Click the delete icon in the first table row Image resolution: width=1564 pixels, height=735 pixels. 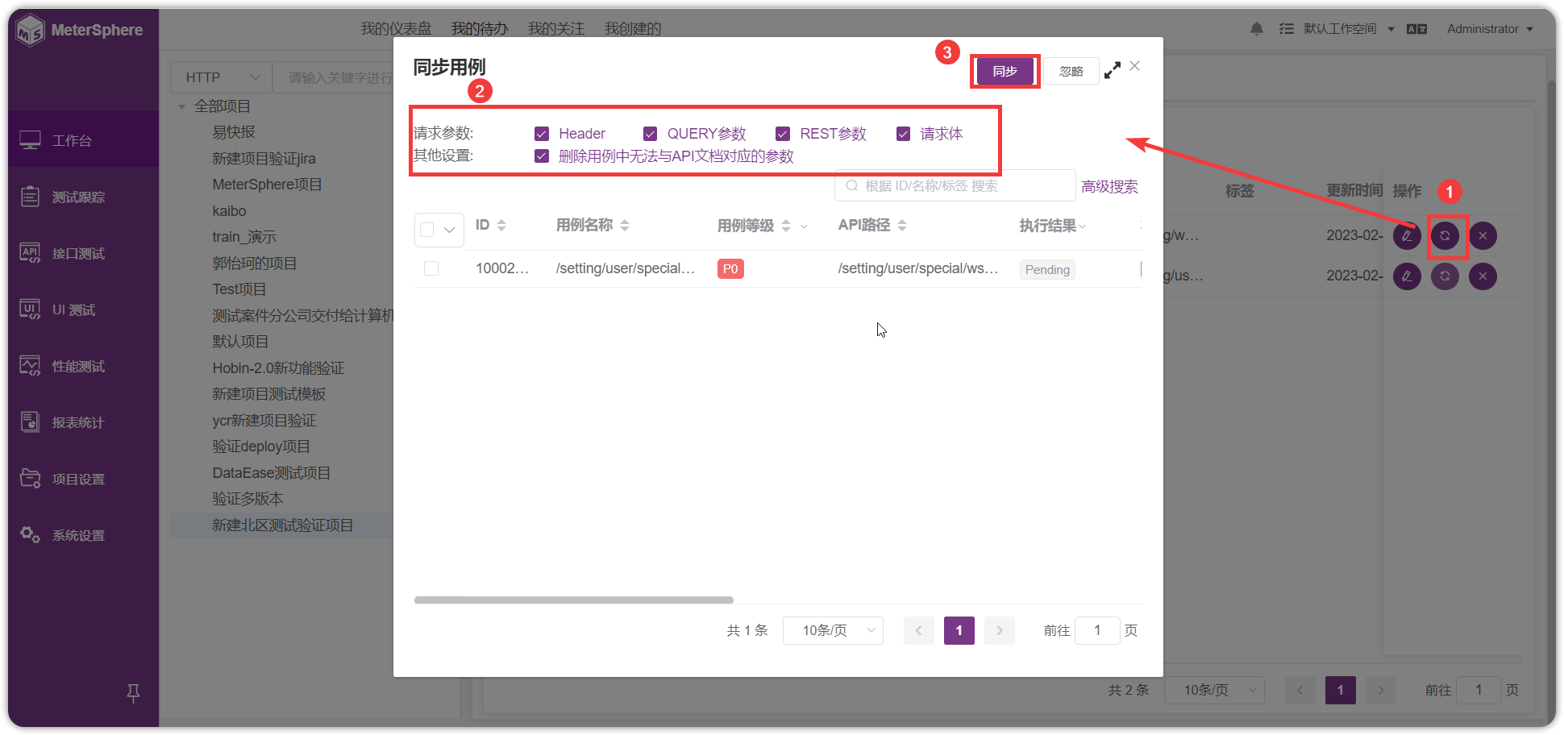click(1483, 236)
